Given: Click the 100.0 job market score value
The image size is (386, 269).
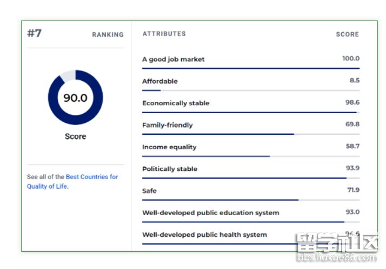Looking at the screenshot, I should click(x=350, y=58).
